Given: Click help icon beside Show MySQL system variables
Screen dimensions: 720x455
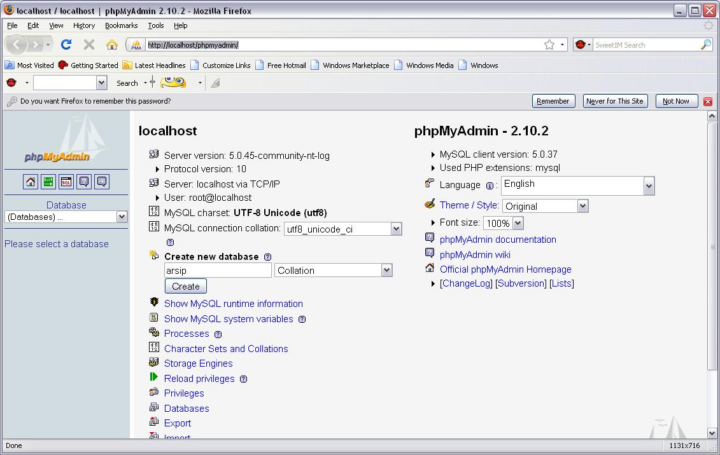Looking at the screenshot, I should [302, 320].
